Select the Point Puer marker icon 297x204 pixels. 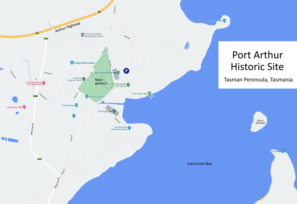(283, 151)
